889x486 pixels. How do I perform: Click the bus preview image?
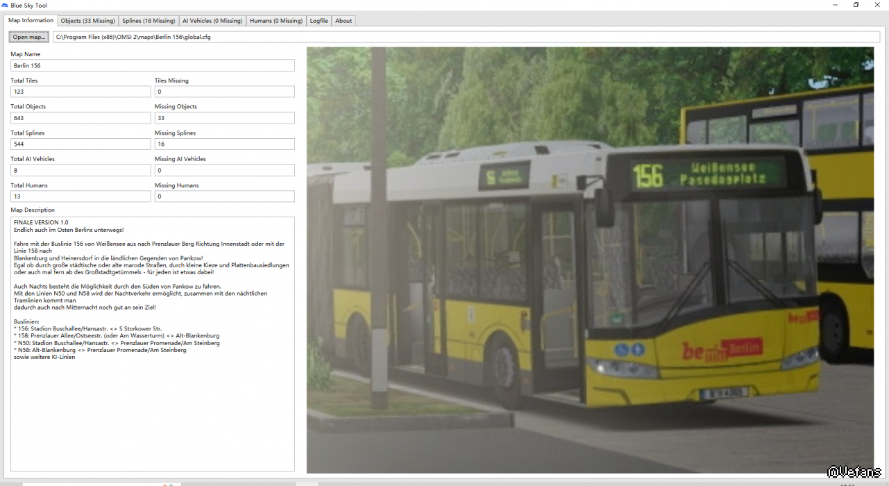tap(590, 260)
